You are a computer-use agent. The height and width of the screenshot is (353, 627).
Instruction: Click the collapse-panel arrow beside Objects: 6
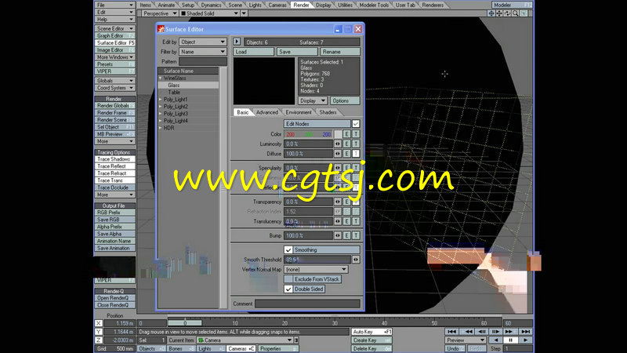pyautogui.click(x=237, y=42)
